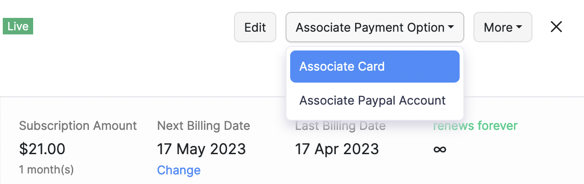Image resolution: width=584 pixels, height=184 pixels.
Task: Click the Change link under Next Billing Date
Action: (179, 170)
